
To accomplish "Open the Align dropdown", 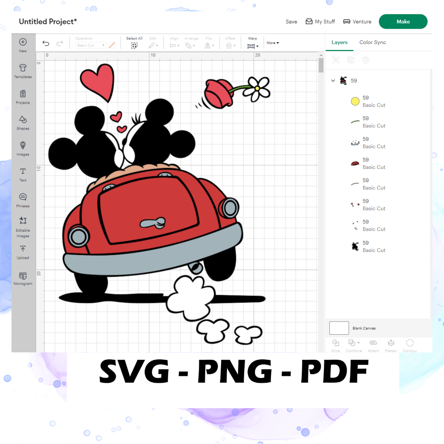I will [x=174, y=45].
